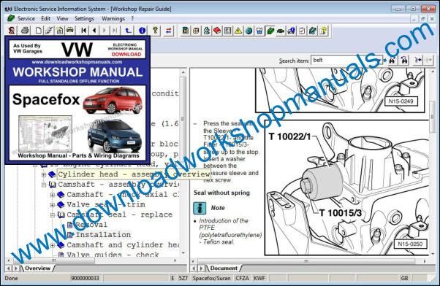Screen dimensions: 440x286
Task: Open the blue Info circle icon
Action: click(143, 30)
